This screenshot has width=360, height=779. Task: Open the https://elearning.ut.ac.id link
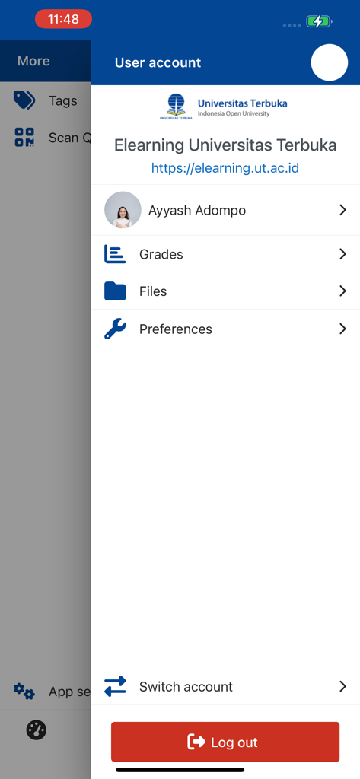tap(225, 168)
